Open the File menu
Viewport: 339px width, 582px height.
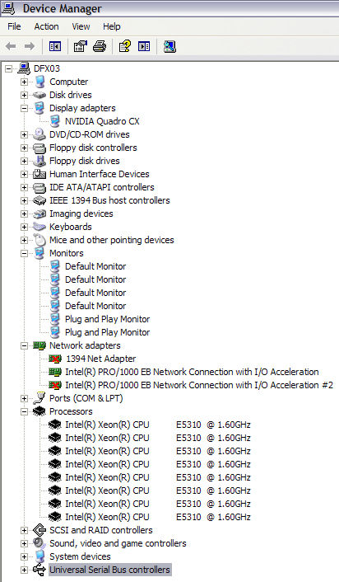pyautogui.click(x=14, y=26)
